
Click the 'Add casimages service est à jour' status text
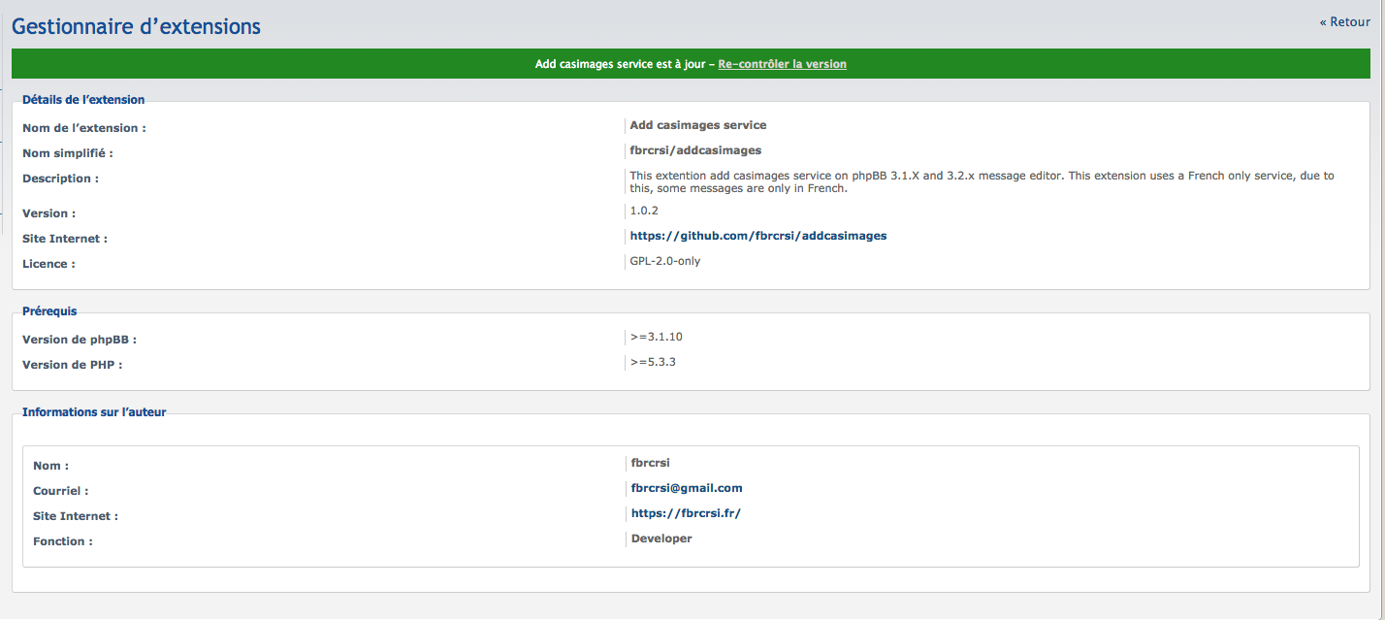(x=621, y=64)
